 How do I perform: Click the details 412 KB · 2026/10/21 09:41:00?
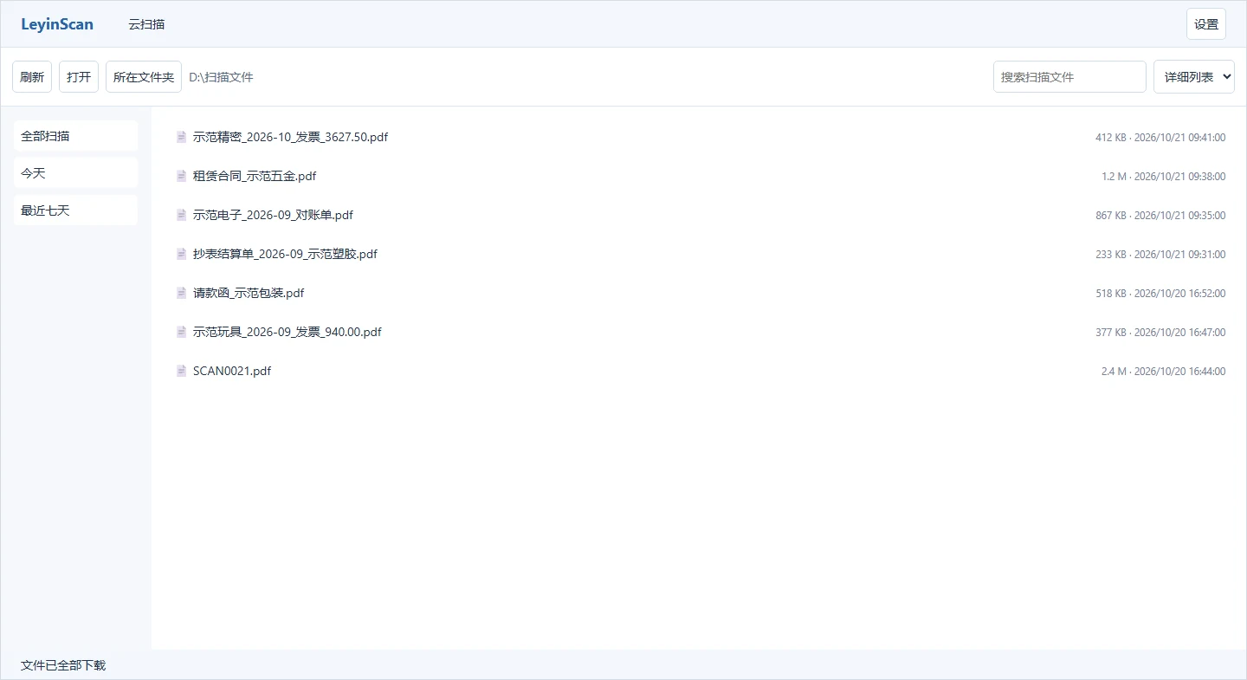click(x=1160, y=138)
